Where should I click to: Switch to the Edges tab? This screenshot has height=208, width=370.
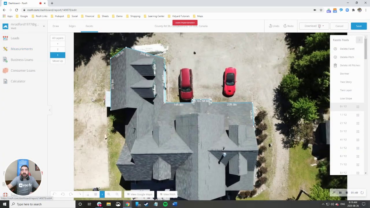(x=72, y=26)
